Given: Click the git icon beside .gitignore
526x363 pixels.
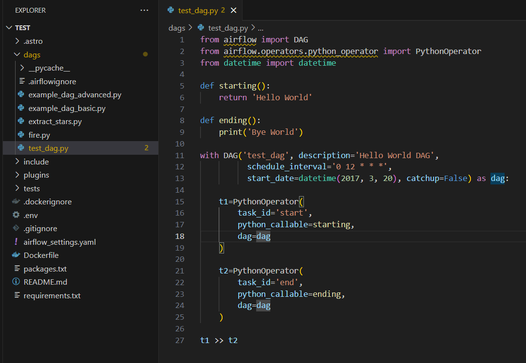Looking at the screenshot, I should pos(16,228).
